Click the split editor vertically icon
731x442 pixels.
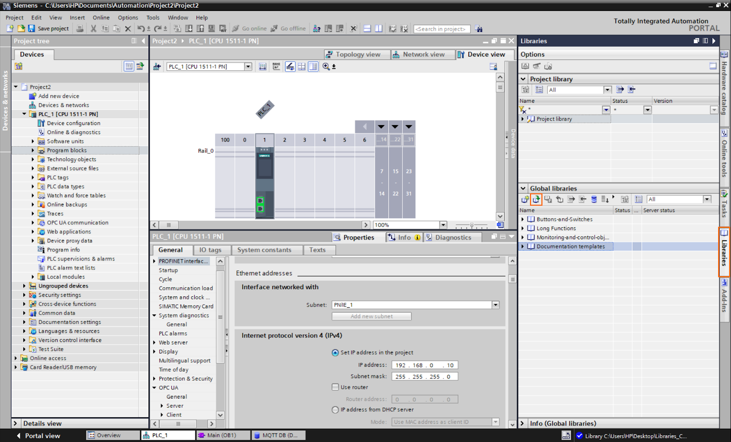coord(379,28)
